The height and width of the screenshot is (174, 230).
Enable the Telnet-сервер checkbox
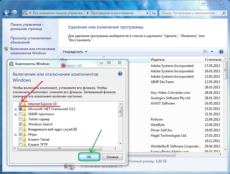[x=20, y=119]
